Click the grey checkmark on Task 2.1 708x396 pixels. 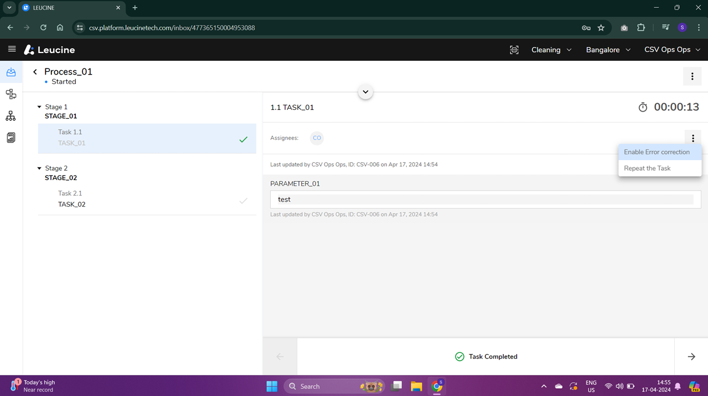[x=243, y=201]
